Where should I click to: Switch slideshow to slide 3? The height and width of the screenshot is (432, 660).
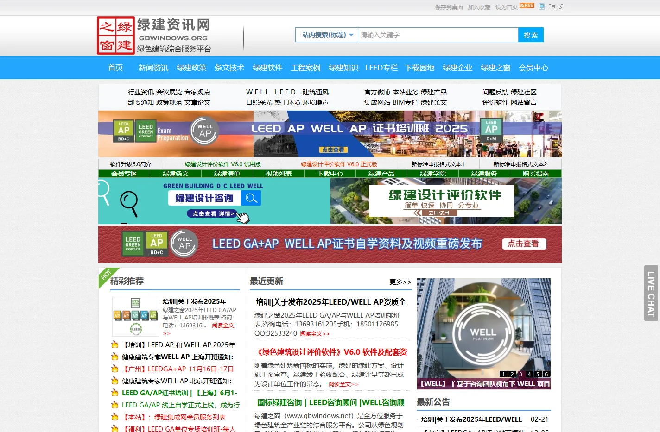point(520,374)
